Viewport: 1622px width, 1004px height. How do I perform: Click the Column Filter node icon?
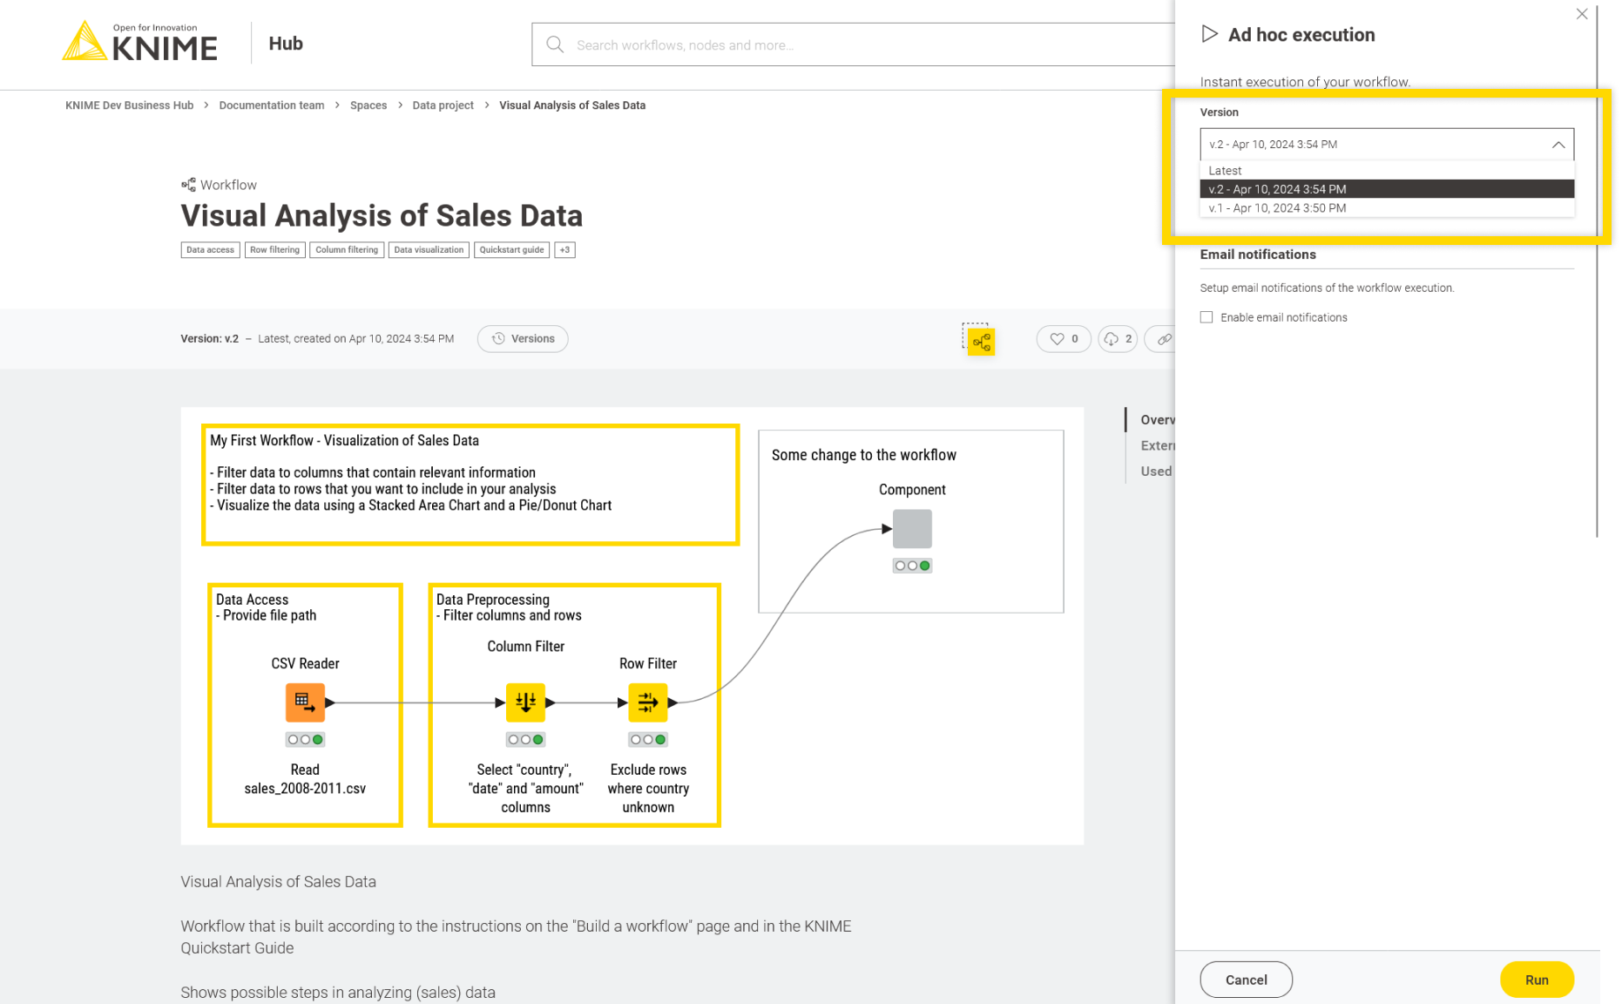point(525,702)
